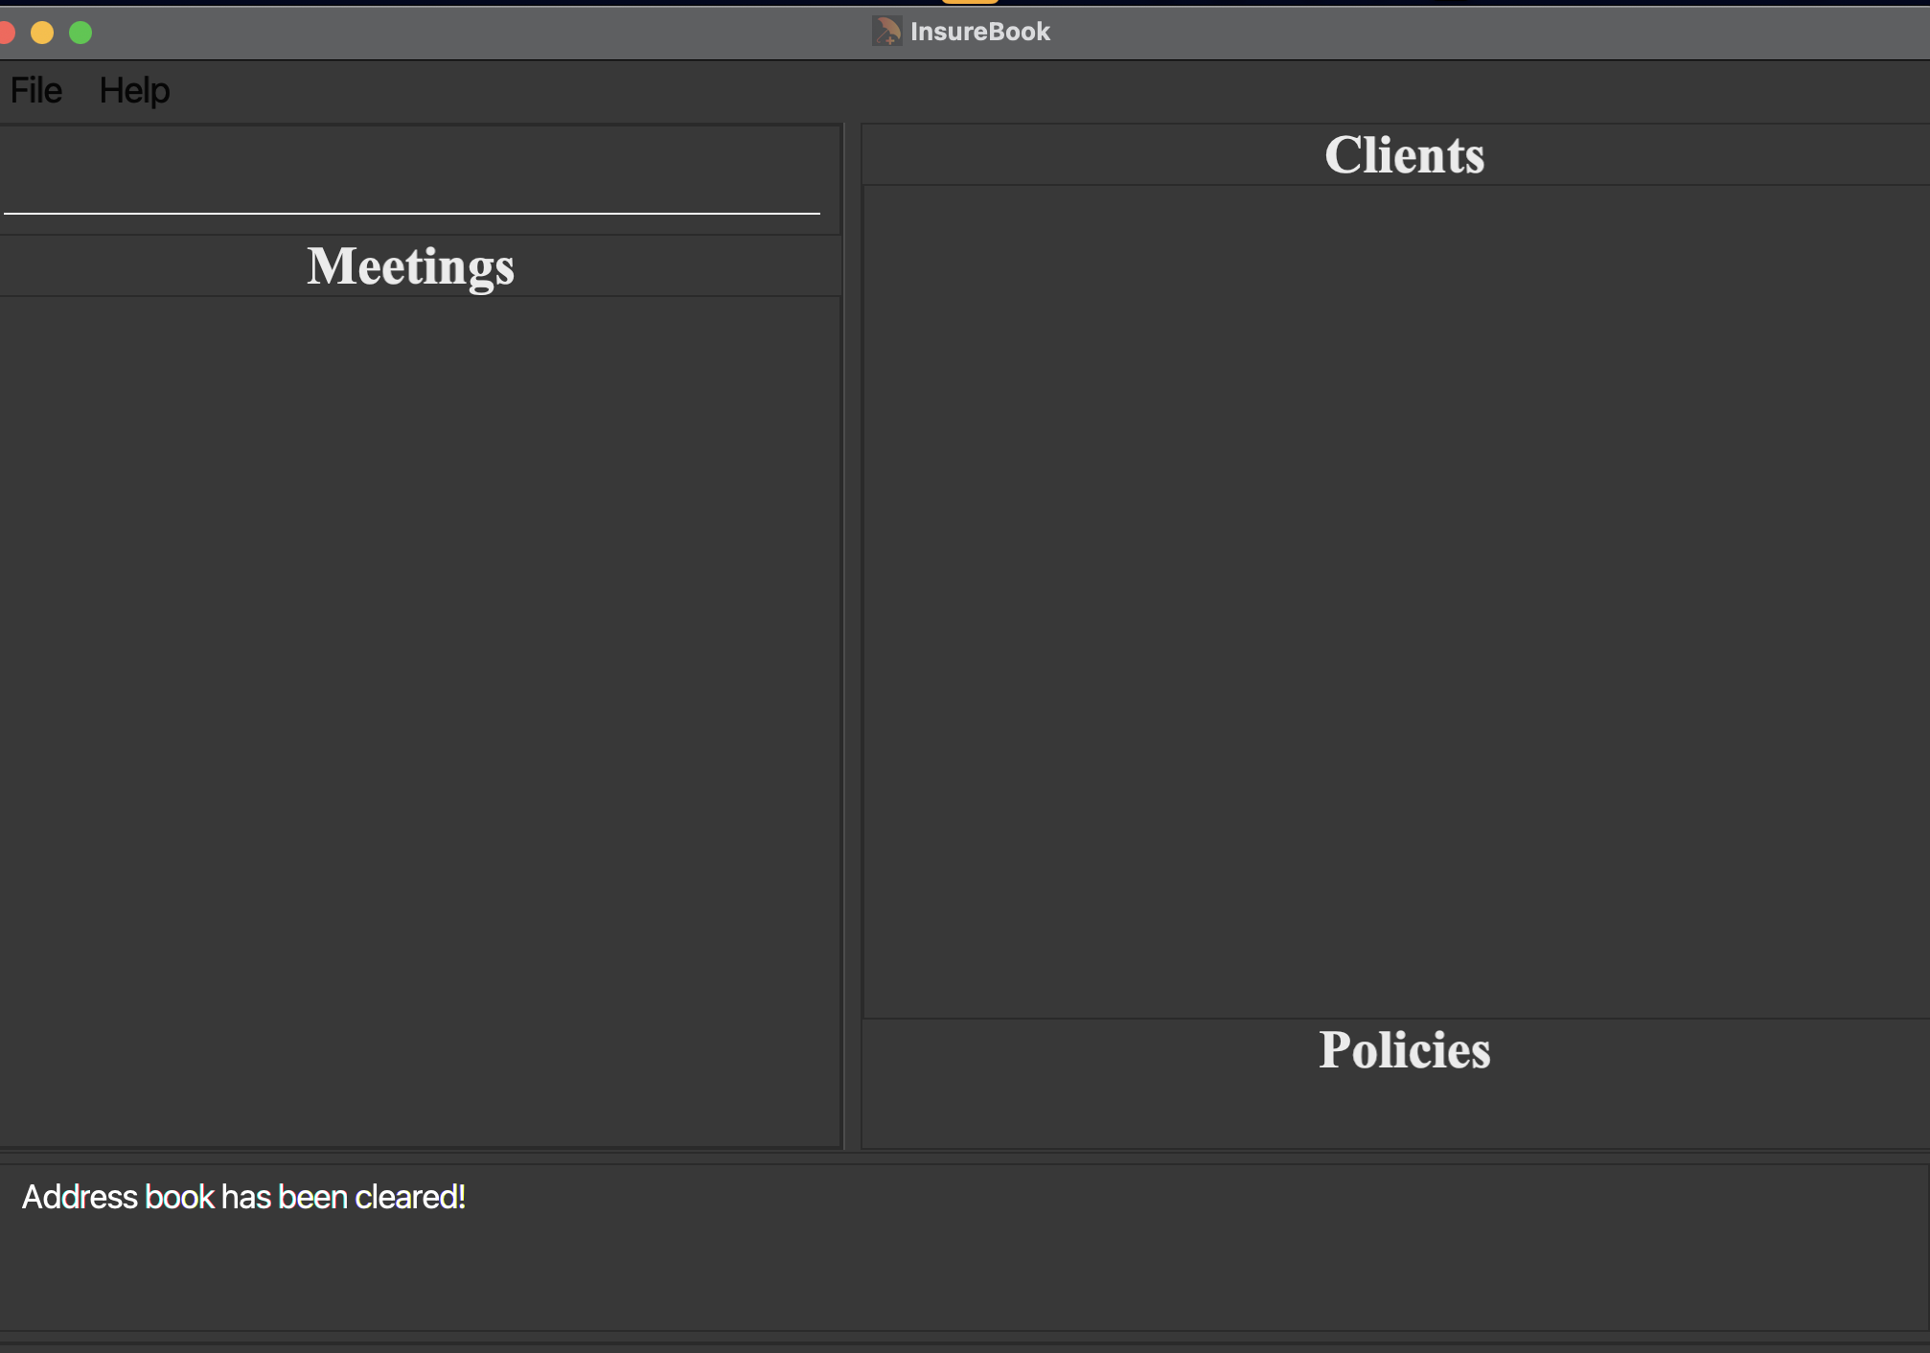Image resolution: width=1930 pixels, height=1353 pixels.
Task: Click the InsureBook window title text
Action: pos(979,32)
